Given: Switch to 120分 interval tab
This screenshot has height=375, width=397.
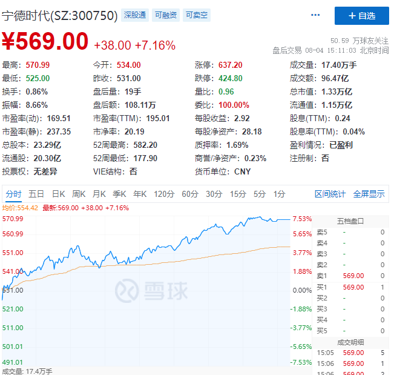Looking at the screenshot, I should (x=164, y=194).
